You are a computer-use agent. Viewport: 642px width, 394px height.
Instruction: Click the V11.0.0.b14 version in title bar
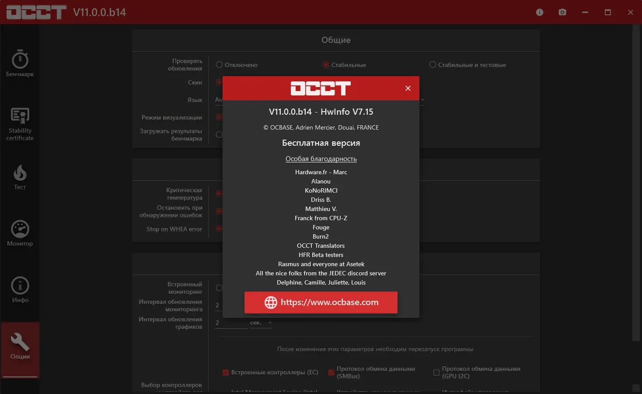click(x=100, y=12)
